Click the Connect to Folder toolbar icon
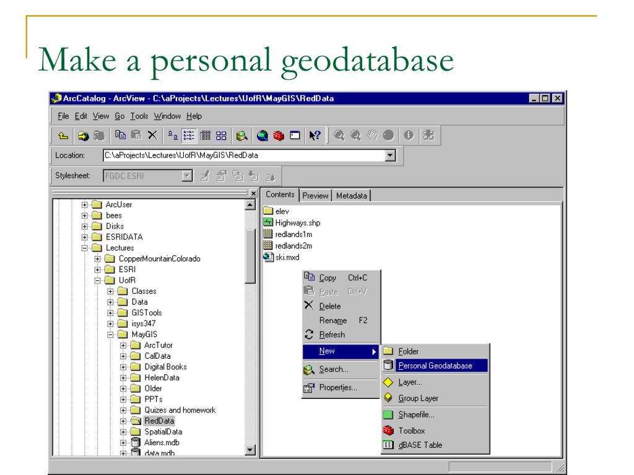Image resolution: width=634 pixels, height=475 pixels. 84,135
